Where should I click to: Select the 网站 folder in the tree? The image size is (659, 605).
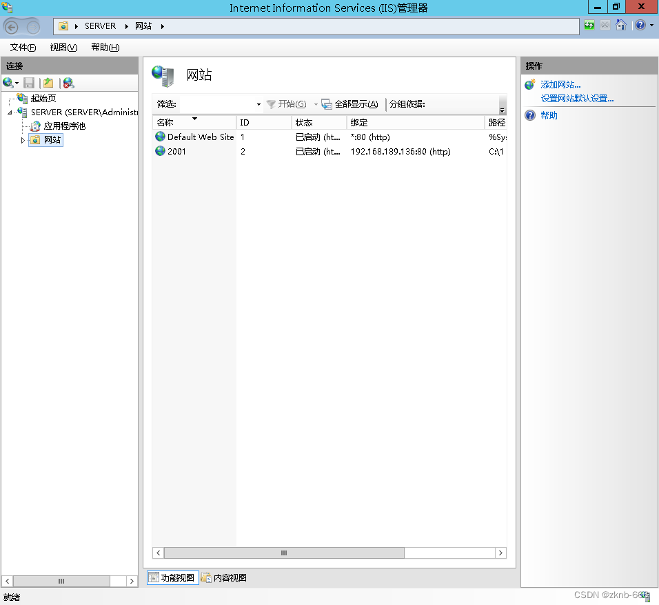click(x=45, y=139)
